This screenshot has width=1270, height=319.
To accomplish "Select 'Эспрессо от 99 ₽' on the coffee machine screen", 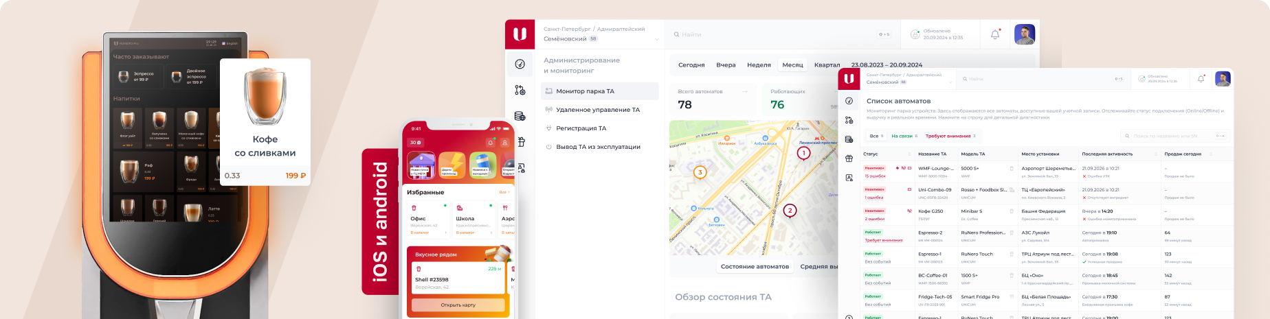I will click(x=140, y=77).
